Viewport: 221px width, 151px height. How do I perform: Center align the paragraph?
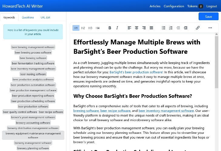[x=136, y=28]
